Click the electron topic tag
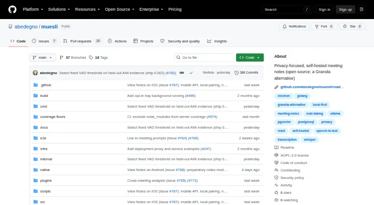The height and width of the screenshot is (205, 374). [284, 96]
